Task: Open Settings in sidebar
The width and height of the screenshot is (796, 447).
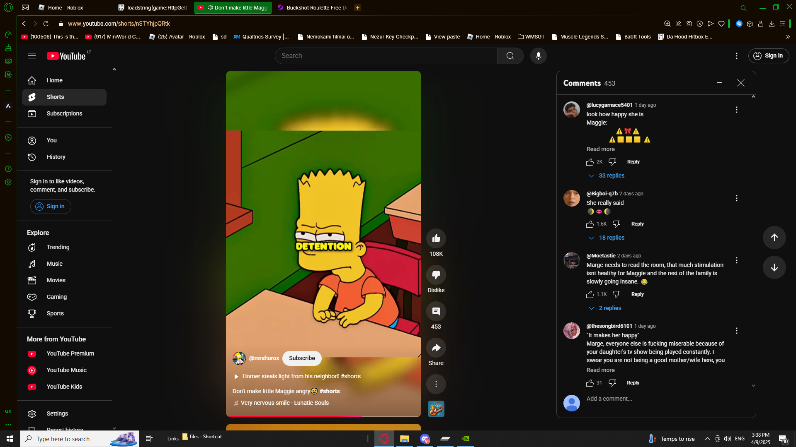Action: (64, 414)
